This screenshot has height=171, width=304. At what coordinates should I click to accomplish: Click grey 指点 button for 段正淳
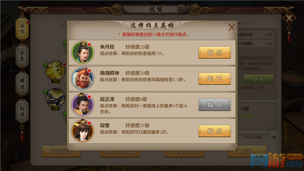click(x=214, y=105)
